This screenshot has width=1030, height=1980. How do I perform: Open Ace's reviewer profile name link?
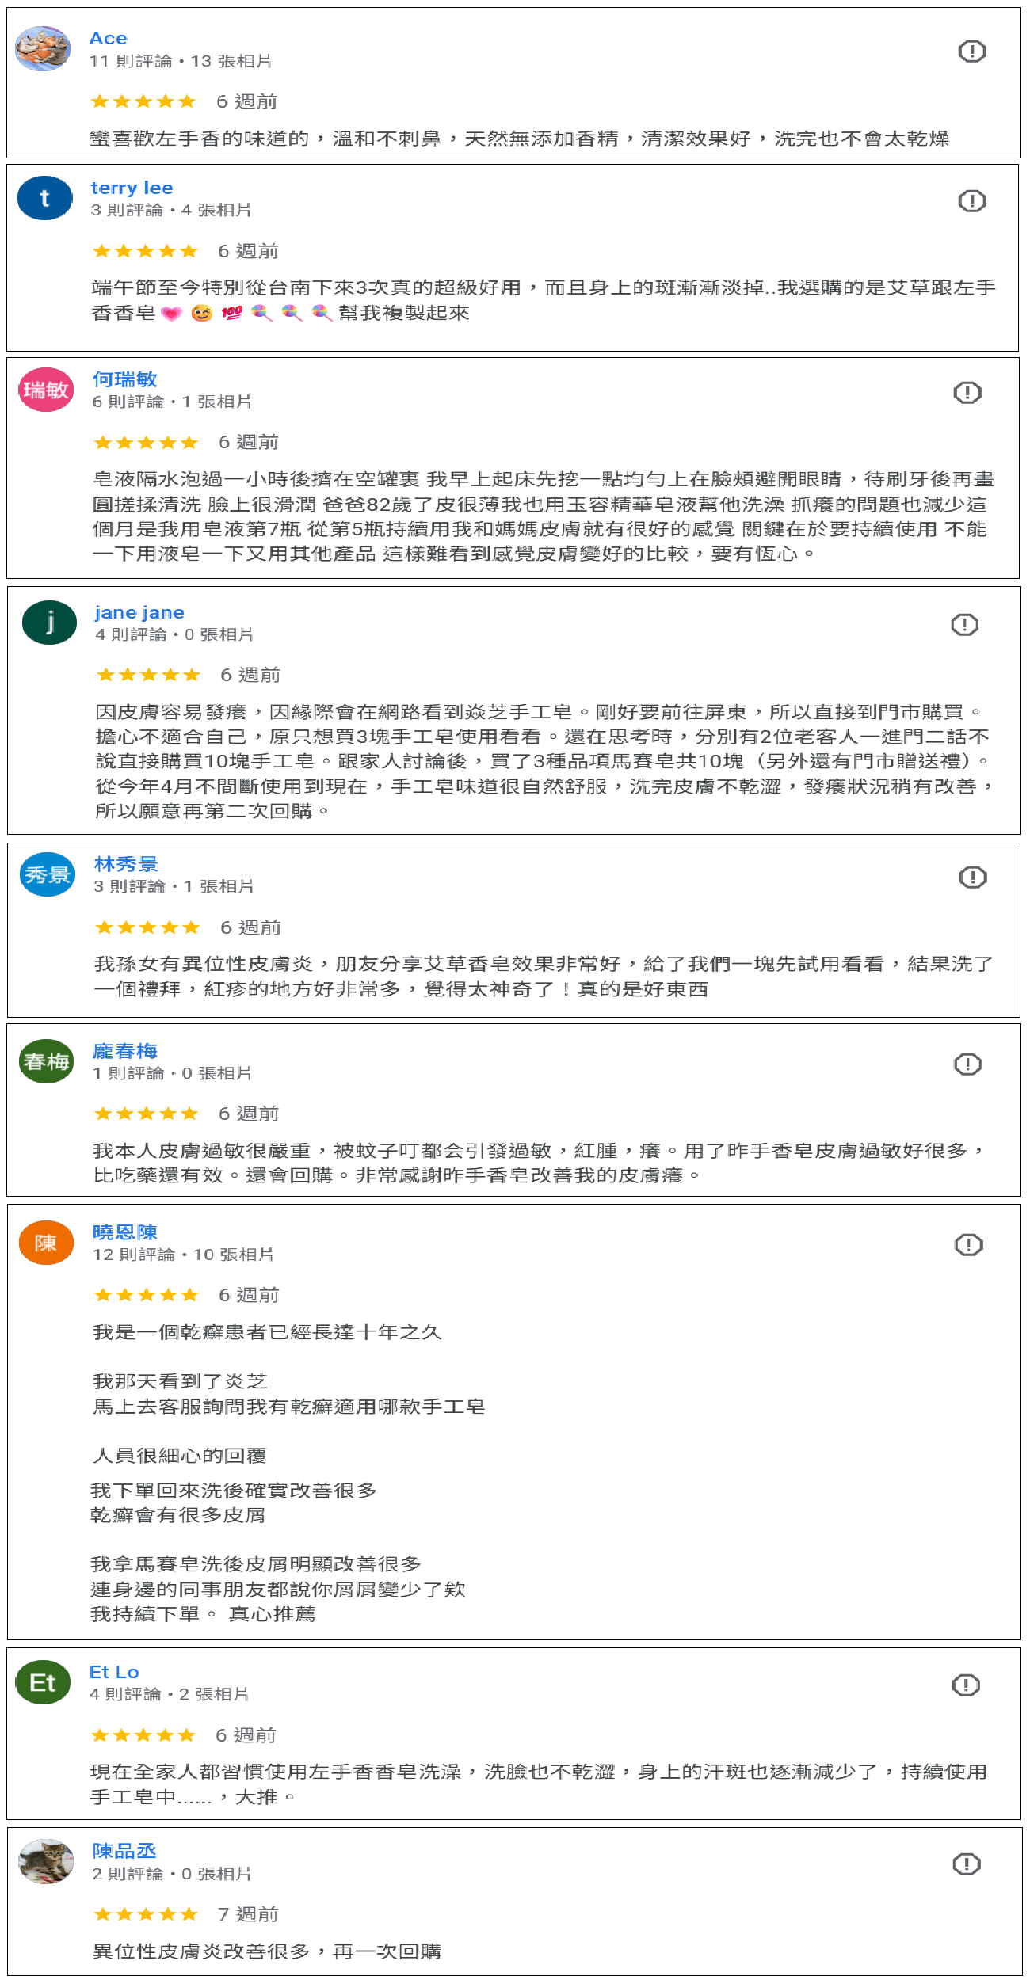tap(108, 39)
